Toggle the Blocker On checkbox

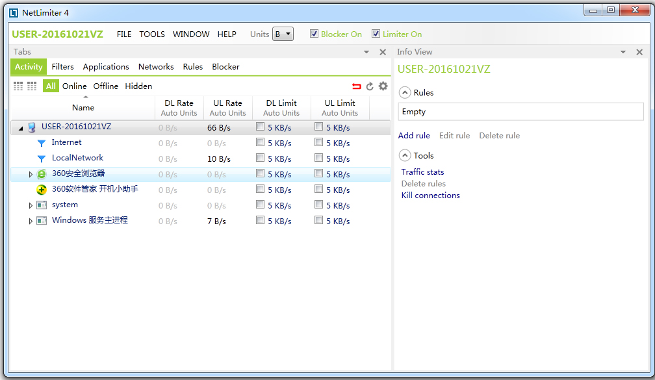(315, 34)
